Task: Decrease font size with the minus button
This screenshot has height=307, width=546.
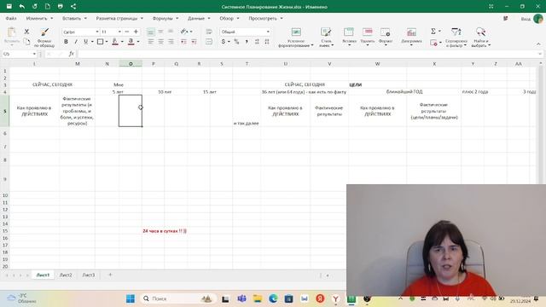Action: [x=127, y=32]
